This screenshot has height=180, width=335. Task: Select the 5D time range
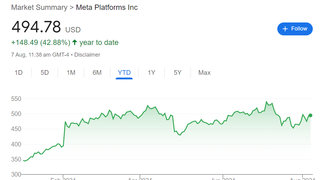click(x=44, y=73)
